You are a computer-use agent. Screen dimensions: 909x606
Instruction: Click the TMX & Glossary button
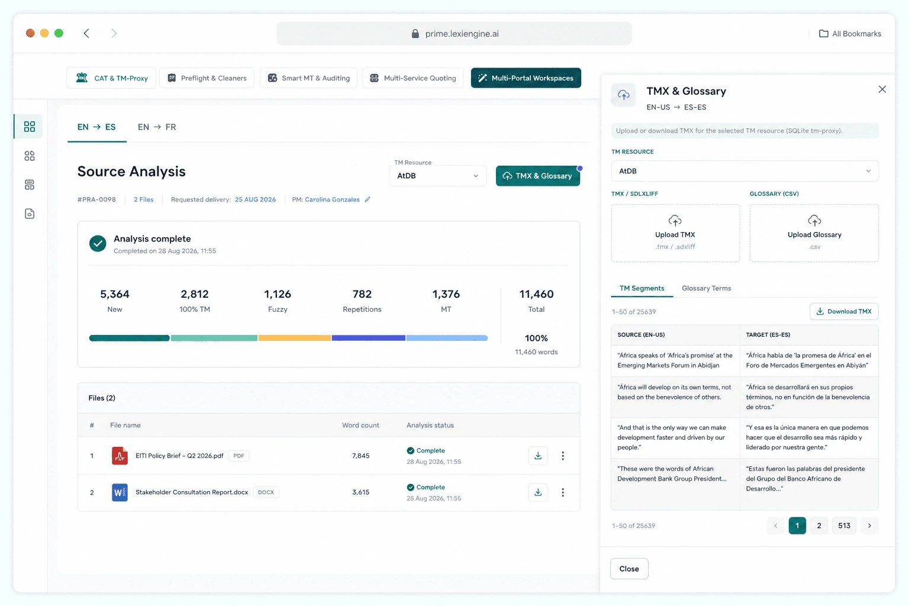coord(538,176)
